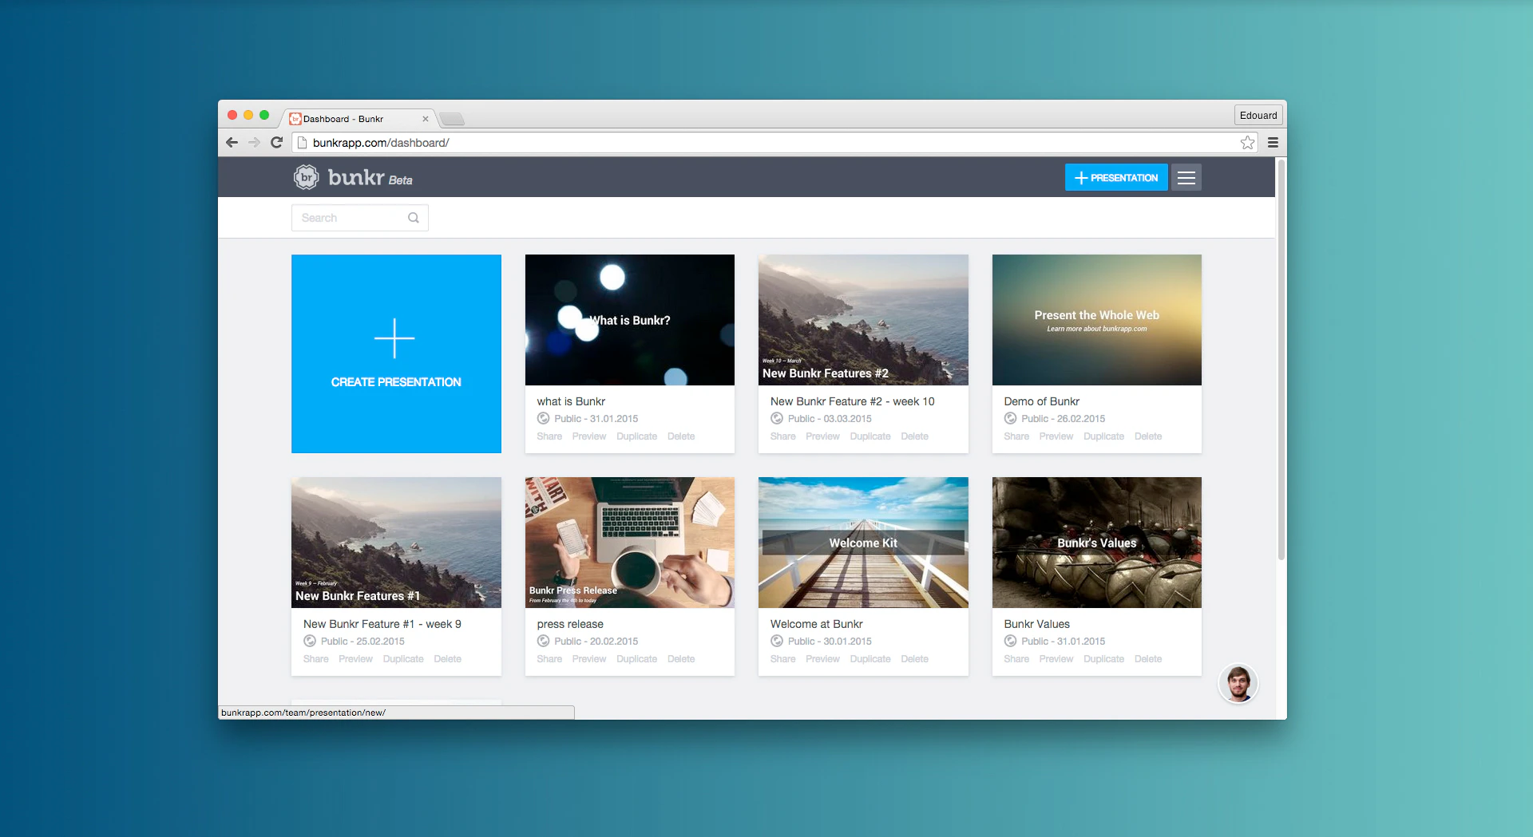Share the what is Bunkr presentation

click(x=549, y=436)
